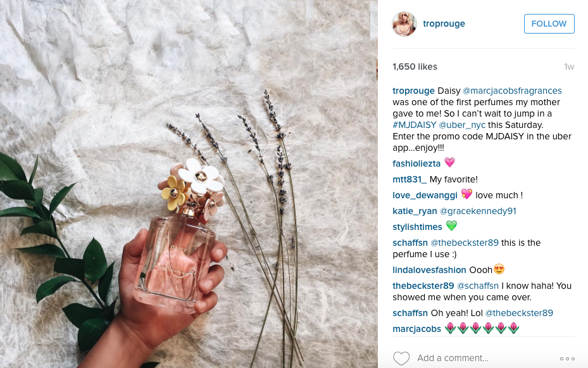Image resolution: width=588 pixels, height=368 pixels.
Task: Open troprouge's profile picture avatar
Action: [x=404, y=23]
